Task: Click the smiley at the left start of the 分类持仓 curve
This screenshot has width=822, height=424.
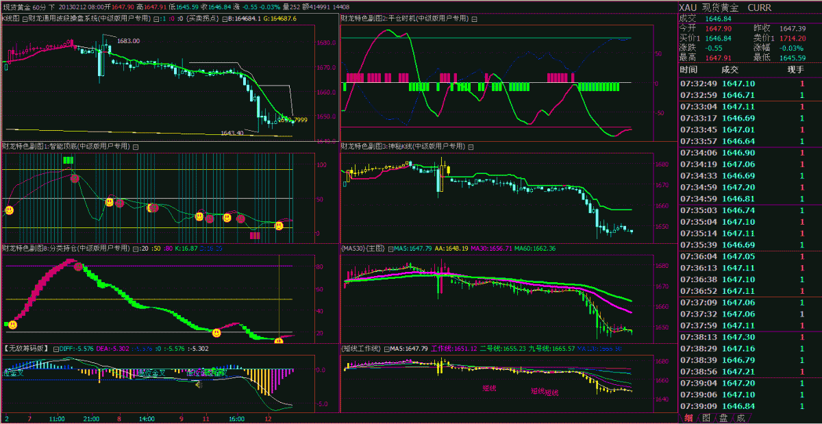Action: click(12, 323)
